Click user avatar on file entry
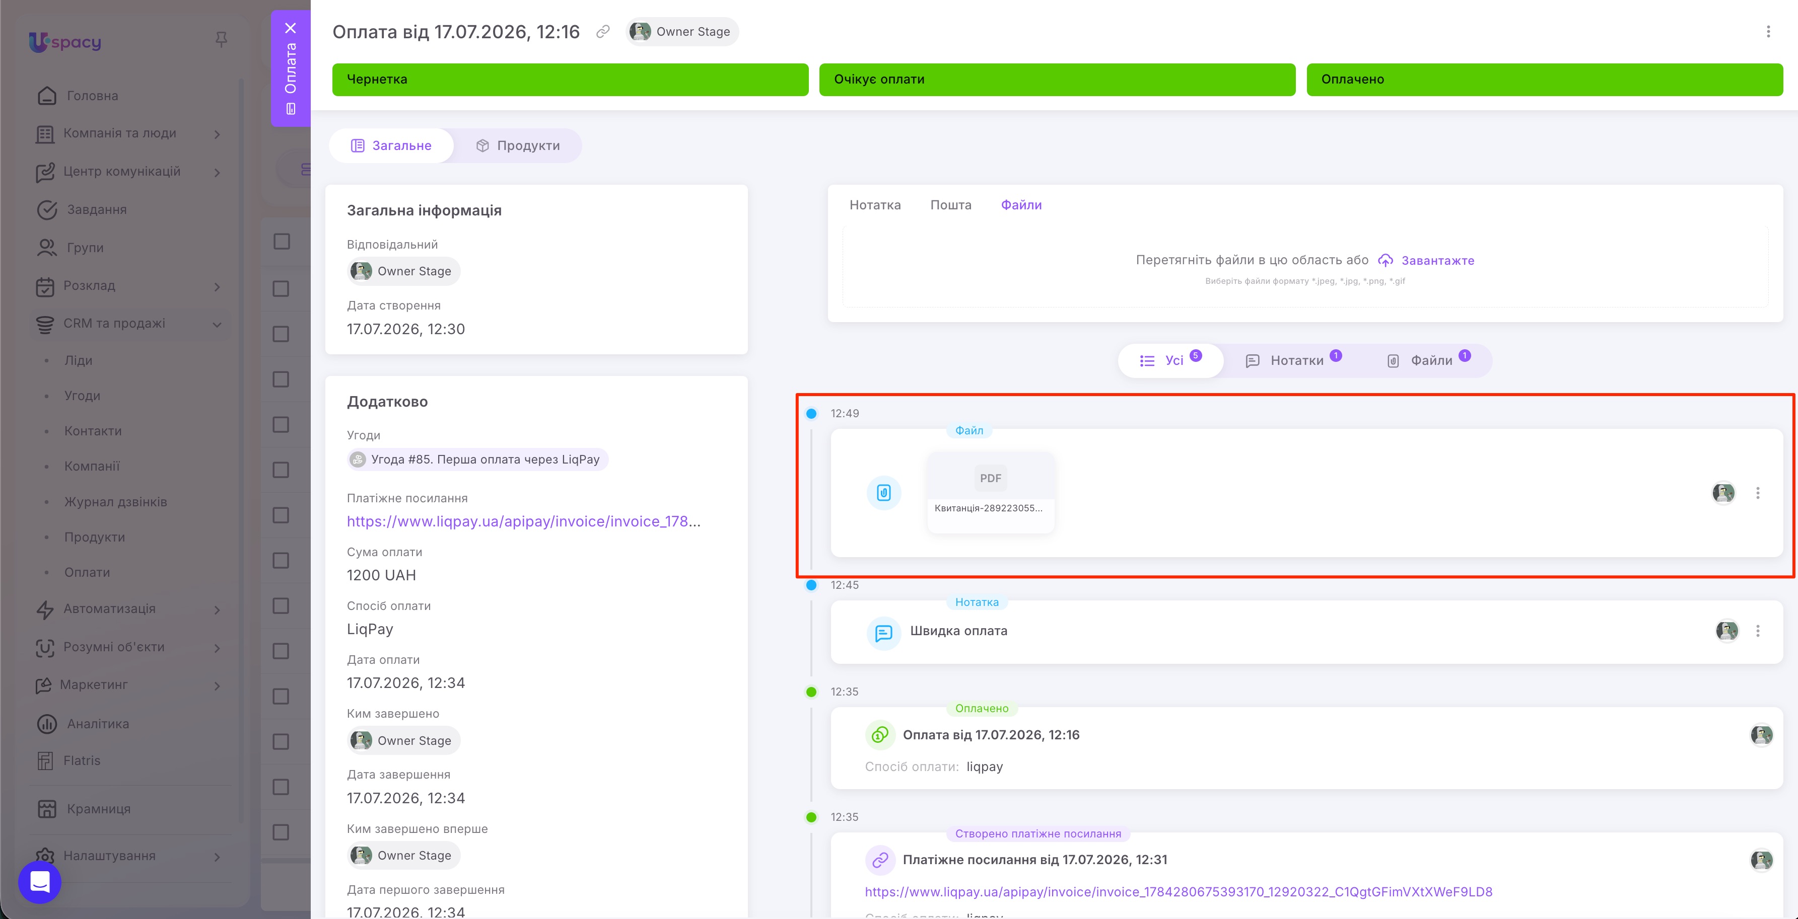Viewport: 1798px width, 919px height. point(1723,493)
